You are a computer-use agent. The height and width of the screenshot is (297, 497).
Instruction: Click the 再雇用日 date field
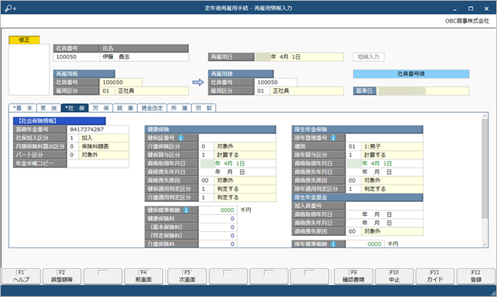300,57
